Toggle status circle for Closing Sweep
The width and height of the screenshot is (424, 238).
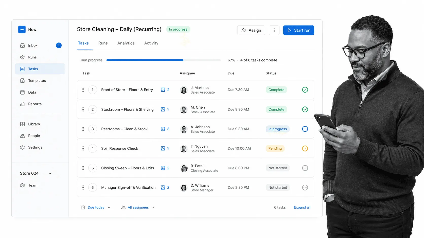click(305, 168)
